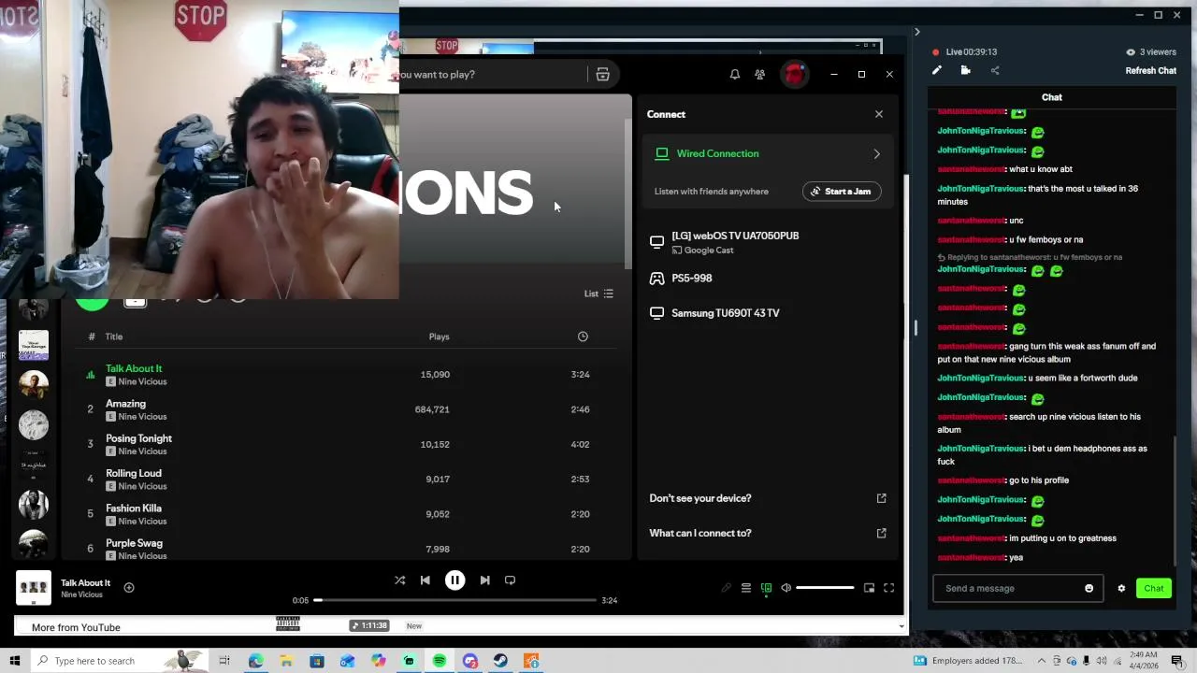Open the miniplayer icon
The width and height of the screenshot is (1197, 673).
(x=869, y=588)
